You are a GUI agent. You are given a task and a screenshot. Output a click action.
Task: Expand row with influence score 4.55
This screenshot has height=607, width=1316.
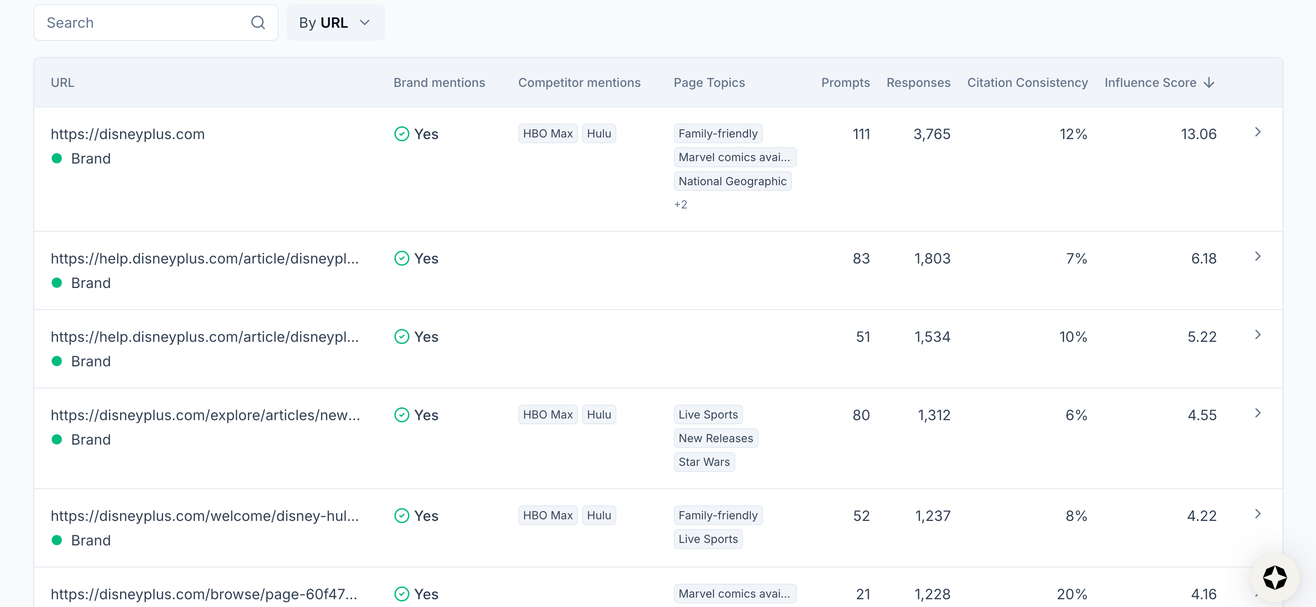1257,413
